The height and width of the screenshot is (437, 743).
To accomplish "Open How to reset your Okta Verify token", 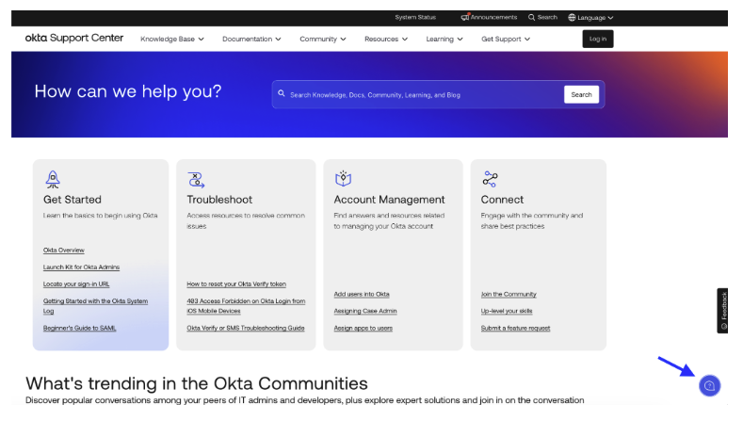I will pos(236,284).
